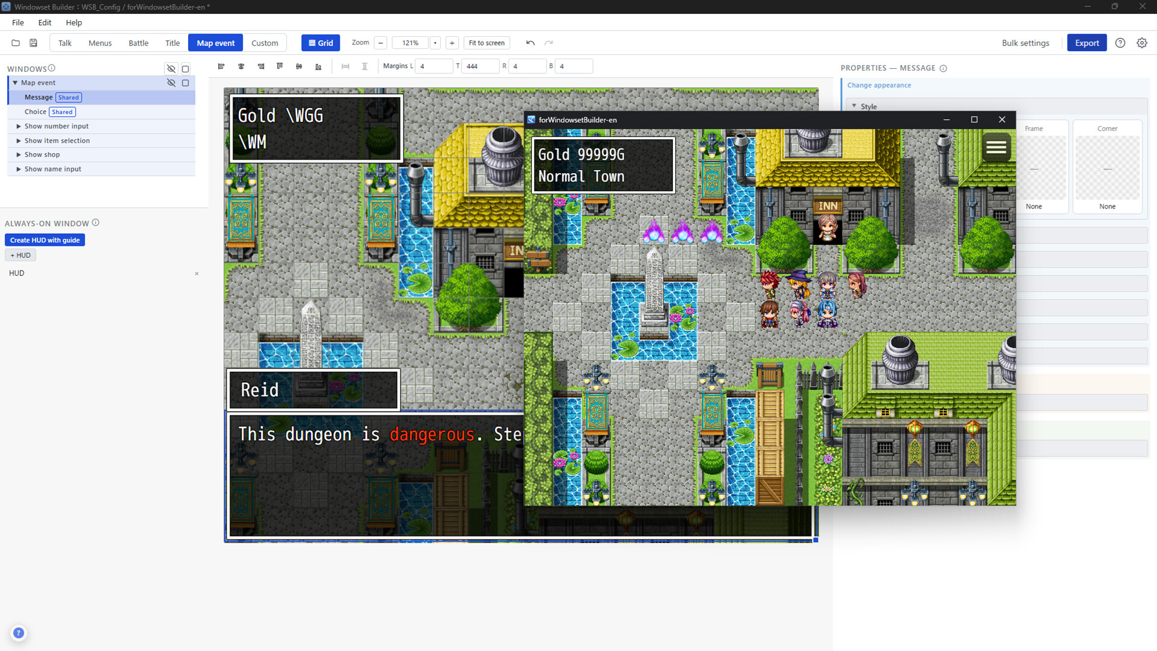This screenshot has height=651, width=1157.
Task: Switch to the Custom tab
Action: click(x=265, y=43)
